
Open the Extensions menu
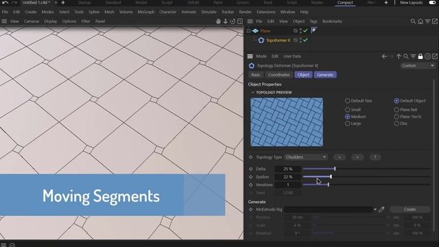click(266, 12)
